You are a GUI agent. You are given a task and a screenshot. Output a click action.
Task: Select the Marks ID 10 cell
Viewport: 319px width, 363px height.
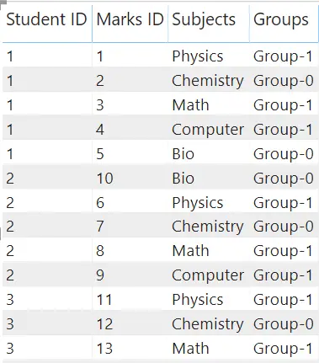point(104,179)
